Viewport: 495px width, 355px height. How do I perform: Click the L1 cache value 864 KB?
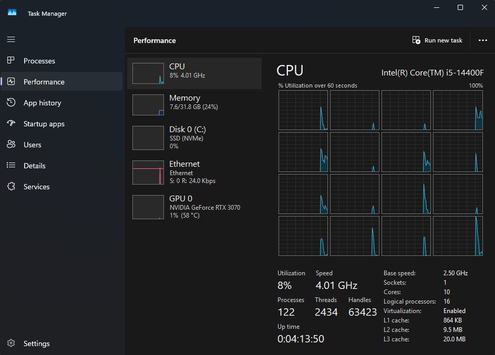pyautogui.click(x=452, y=320)
